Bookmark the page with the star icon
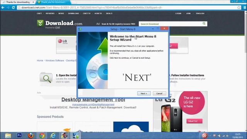This screenshot has height=139, width=247. 239,8
